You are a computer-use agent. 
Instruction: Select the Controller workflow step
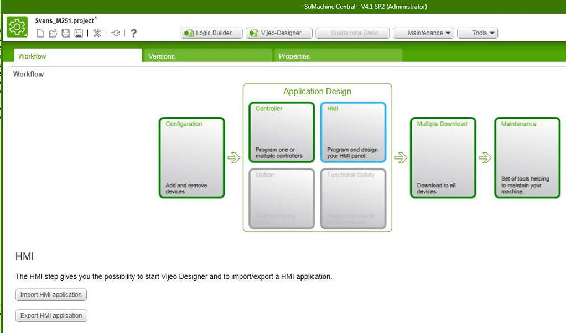point(282,133)
